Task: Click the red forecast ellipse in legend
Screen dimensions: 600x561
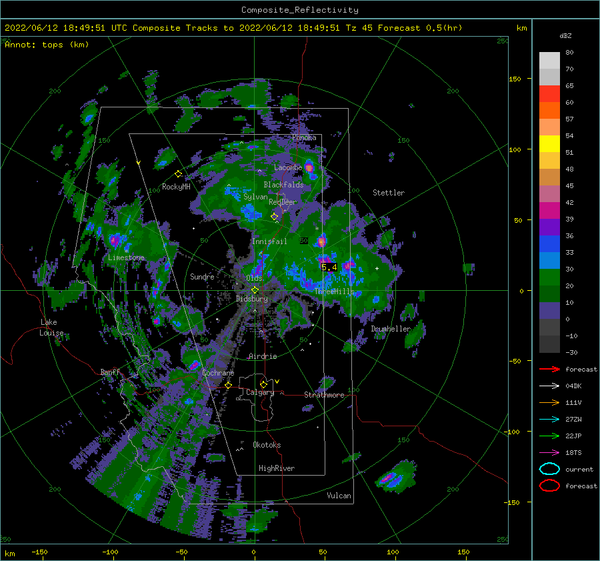Action: click(x=549, y=486)
